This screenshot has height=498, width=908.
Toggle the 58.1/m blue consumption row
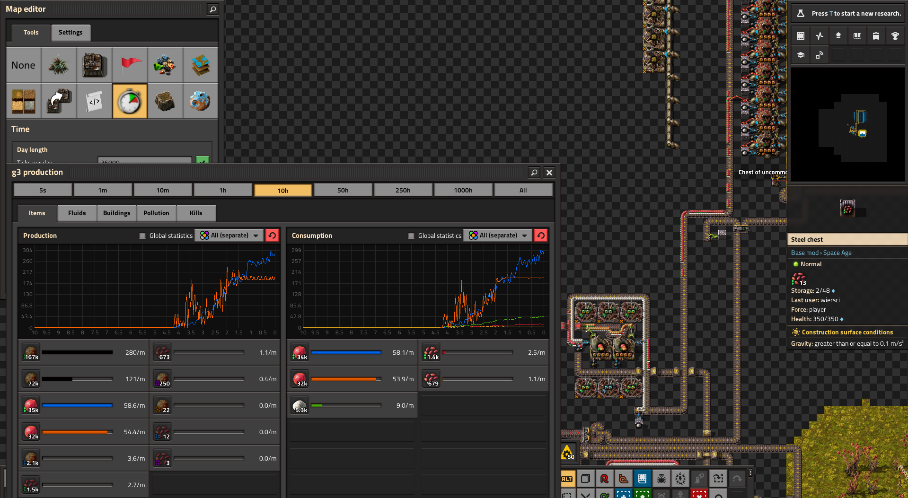pyautogui.click(x=353, y=352)
